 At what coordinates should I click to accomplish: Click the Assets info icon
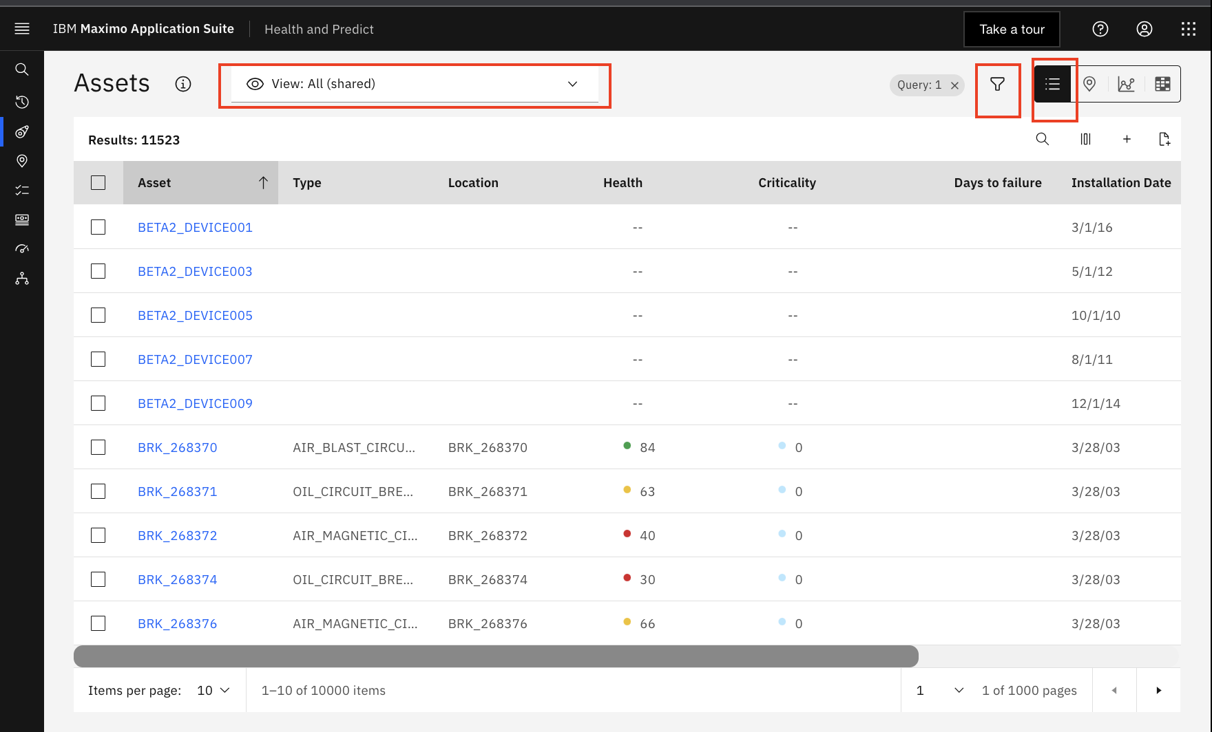[183, 84]
